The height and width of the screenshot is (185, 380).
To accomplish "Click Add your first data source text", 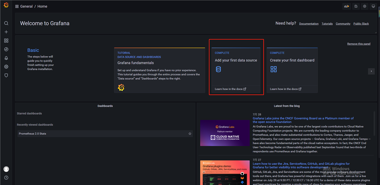I will click(x=236, y=60).
